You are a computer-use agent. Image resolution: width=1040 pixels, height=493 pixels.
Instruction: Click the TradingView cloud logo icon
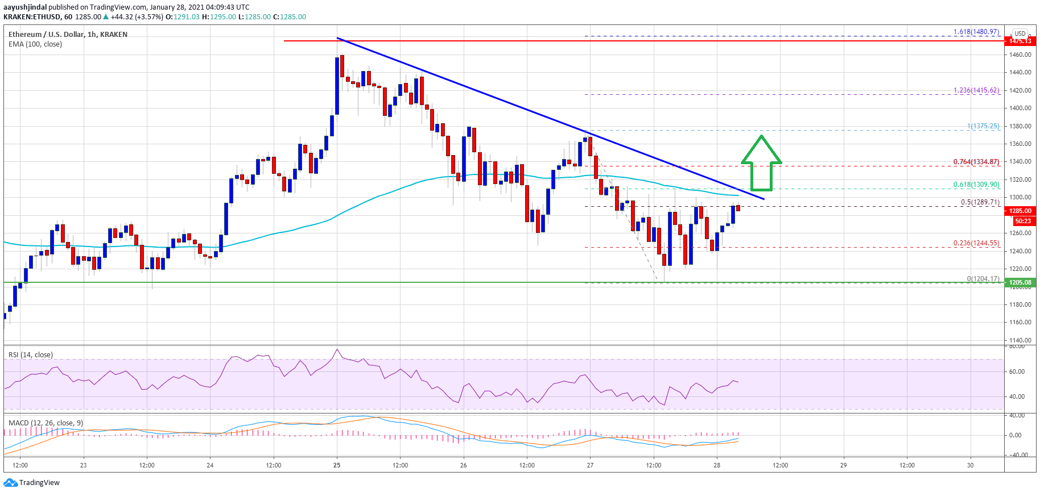pos(10,483)
